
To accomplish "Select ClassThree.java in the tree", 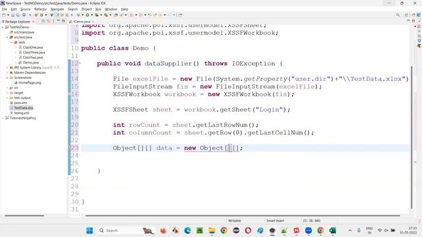I will click(x=34, y=53).
